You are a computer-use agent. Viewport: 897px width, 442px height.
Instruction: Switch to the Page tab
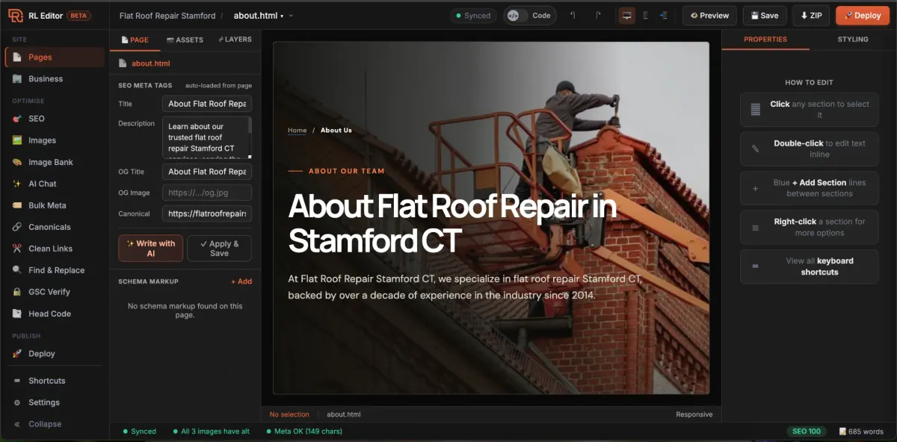tap(135, 40)
